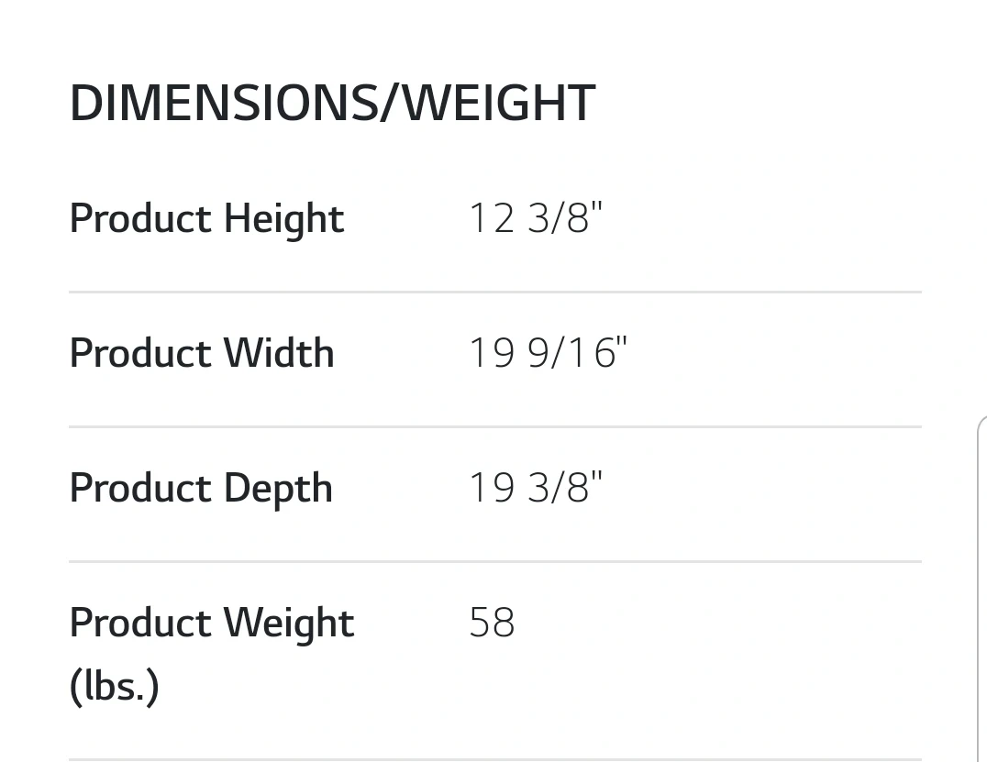
Task: Click the divider line below Product Height
Action: 494,293
